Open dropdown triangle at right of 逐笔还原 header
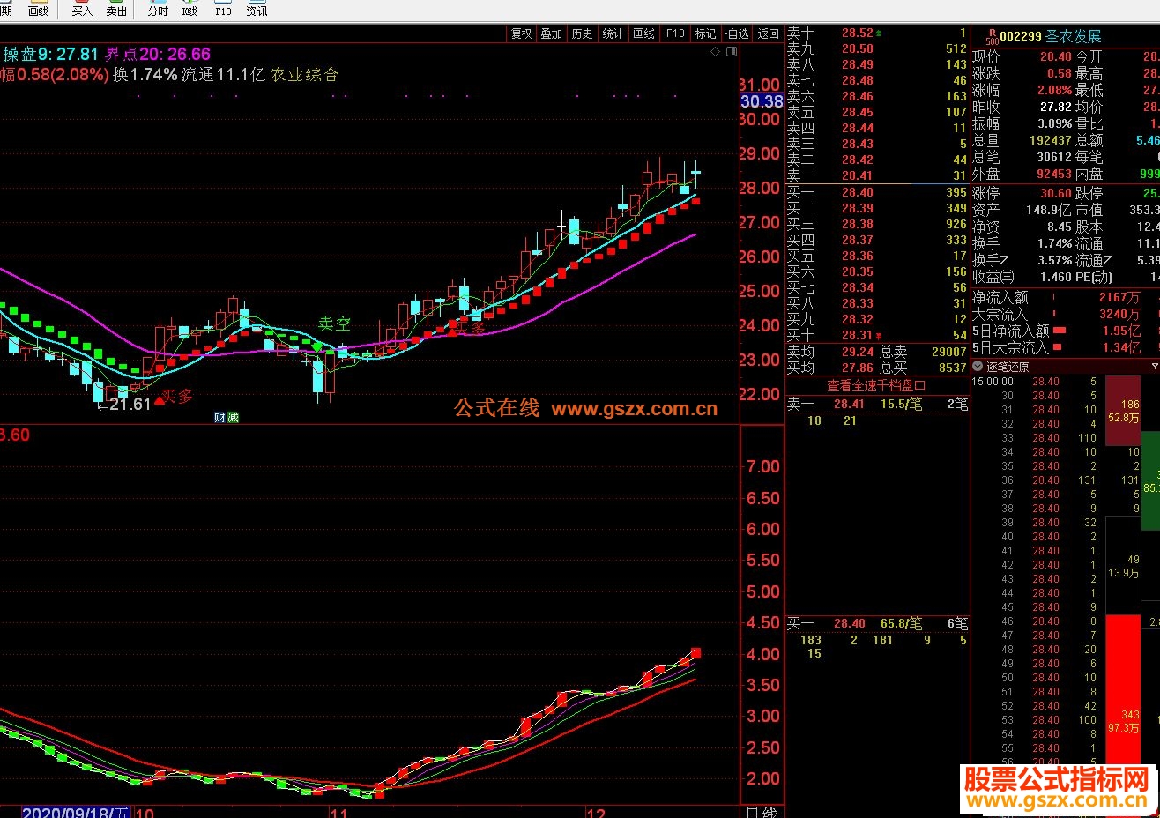Viewport: 1160px width, 818px height. click(x=1155, y=366)
